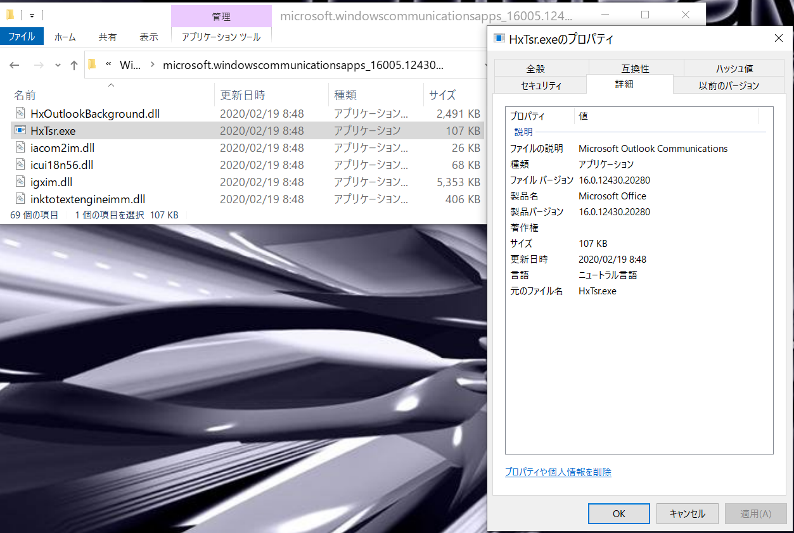The image size is (794, 533).
Task: Close the HxTsr.exe properties dialog
Action: point(779,39)
